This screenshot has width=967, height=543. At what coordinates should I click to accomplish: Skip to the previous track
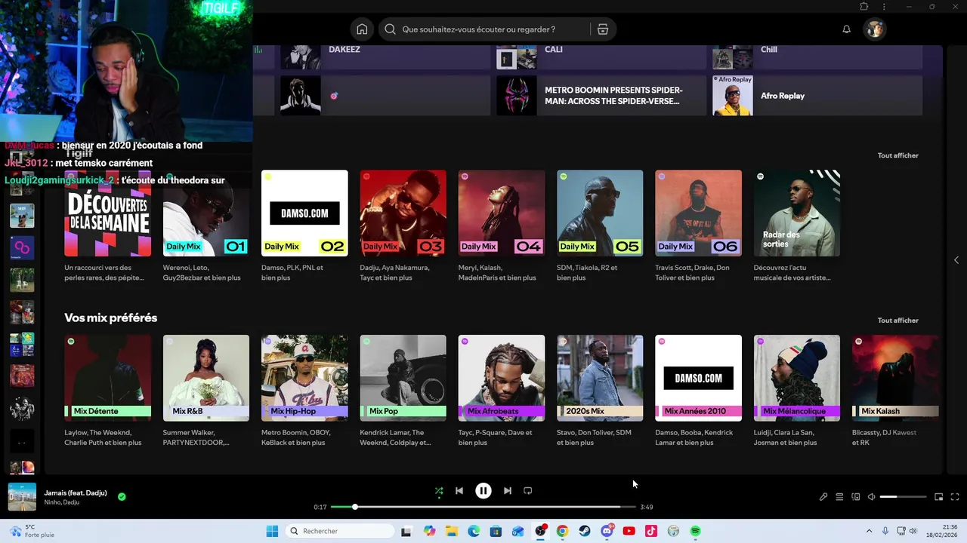pyautogui.click(x=459, y=491)
